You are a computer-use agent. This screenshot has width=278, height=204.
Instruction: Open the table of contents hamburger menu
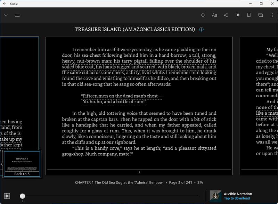click(17, 15)
